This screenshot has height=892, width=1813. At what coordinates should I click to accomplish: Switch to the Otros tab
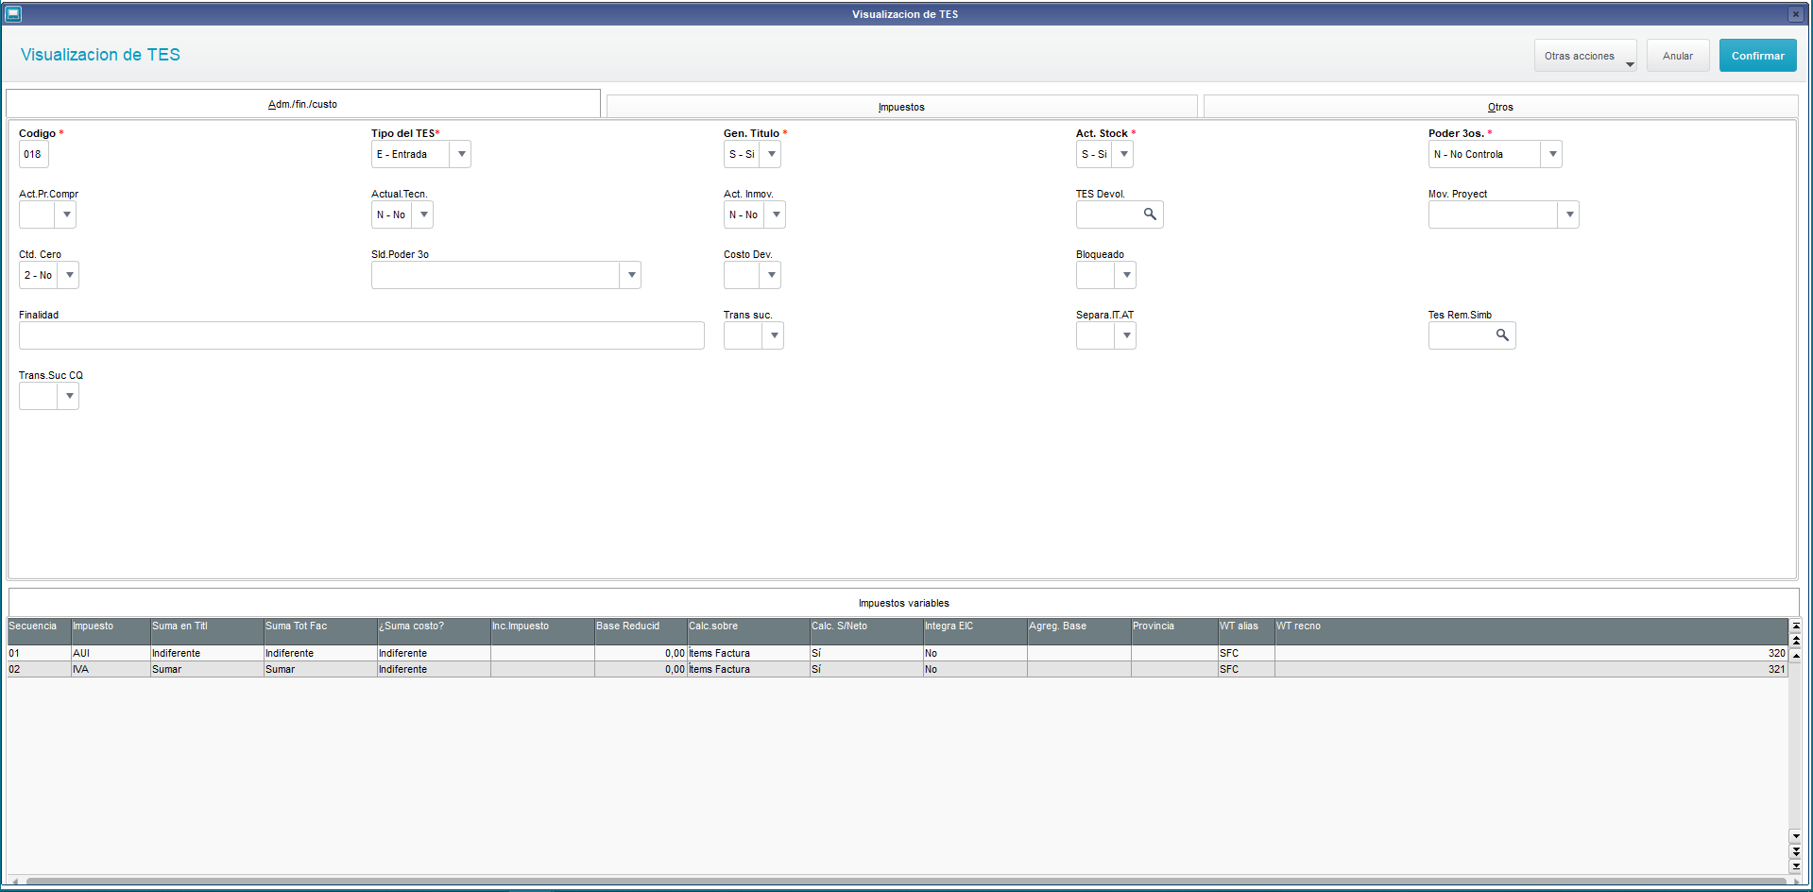(1500, 107)
